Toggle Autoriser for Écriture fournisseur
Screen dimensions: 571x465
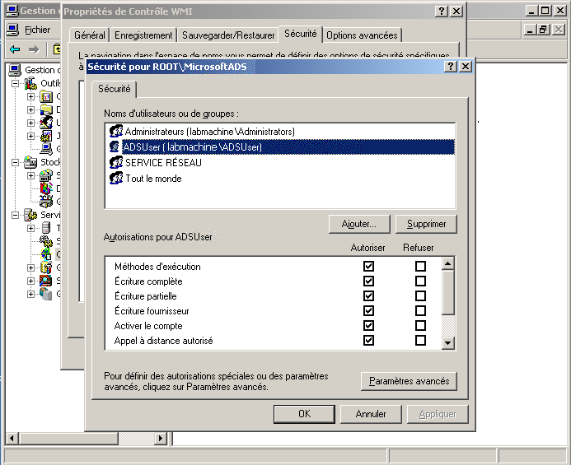point(368,311)
